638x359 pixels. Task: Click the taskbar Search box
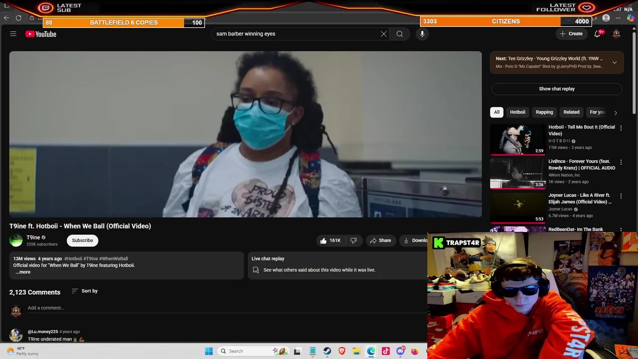253,351
